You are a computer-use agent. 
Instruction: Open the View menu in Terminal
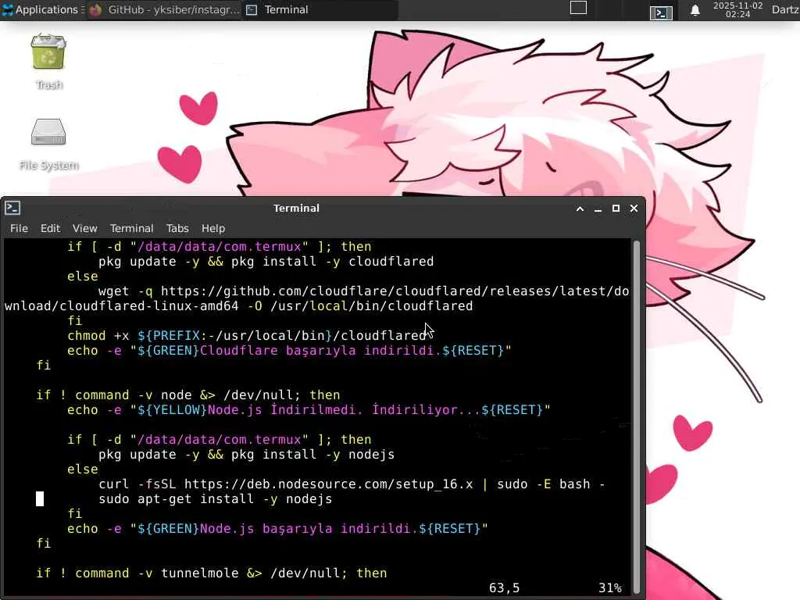pyautogui.click(x=84, y=228)
